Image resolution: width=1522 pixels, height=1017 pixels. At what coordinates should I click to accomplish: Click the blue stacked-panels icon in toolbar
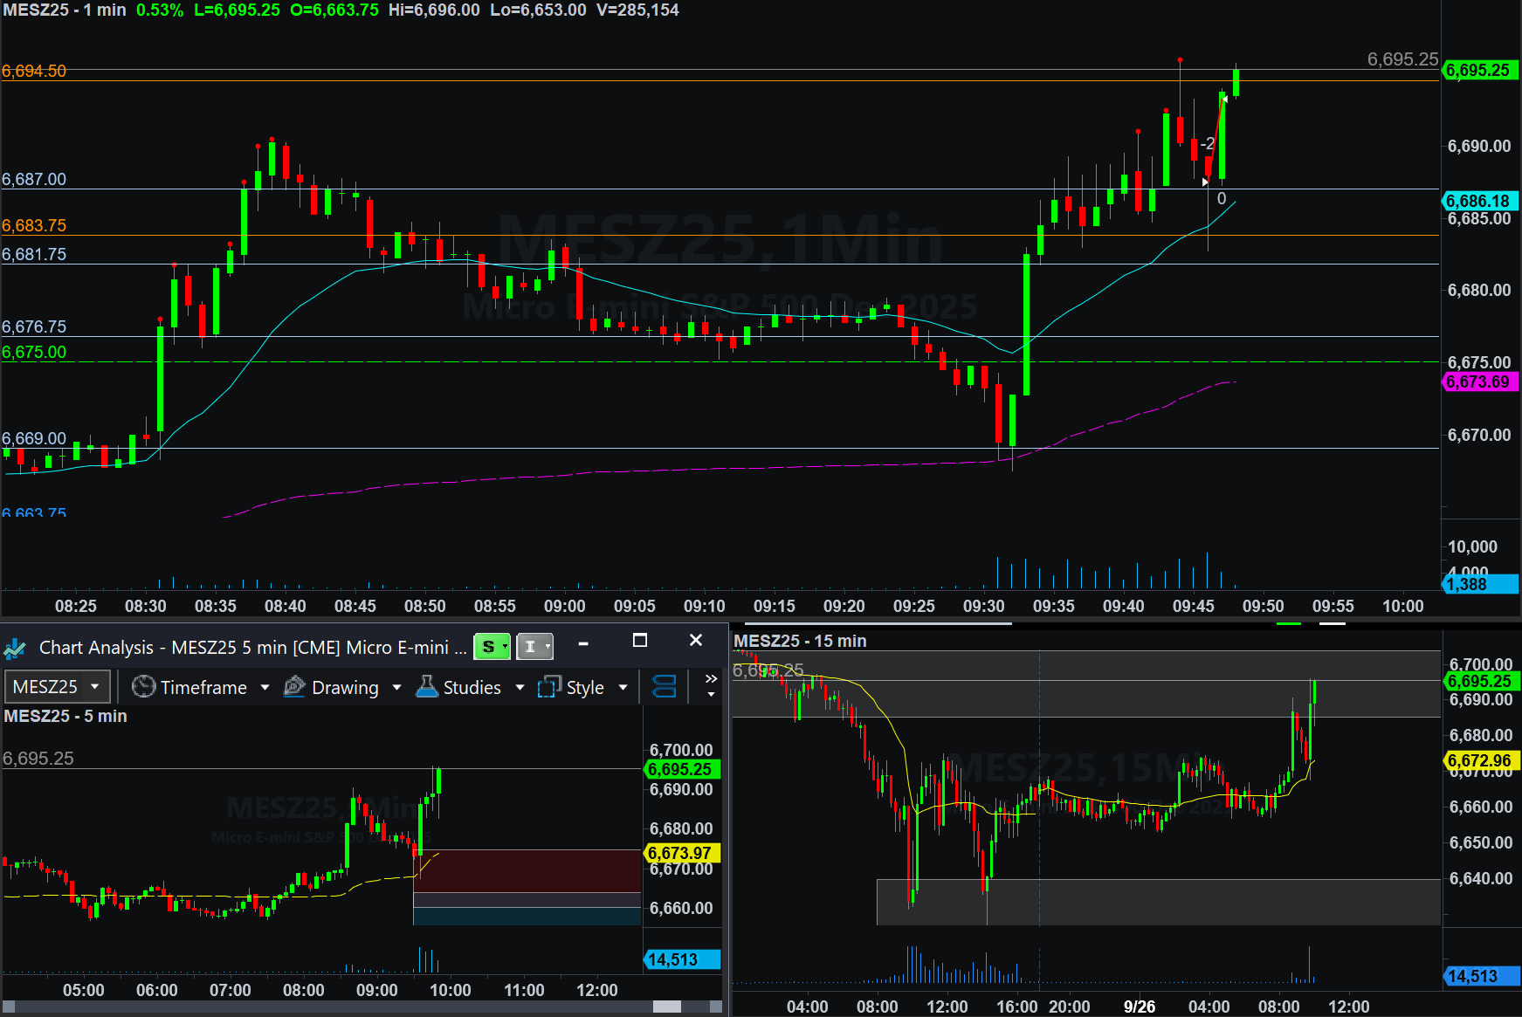665,687
